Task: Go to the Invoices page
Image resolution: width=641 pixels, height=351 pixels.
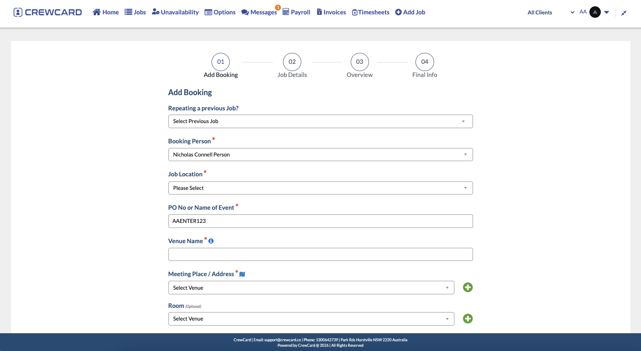Action: (x=331, y=12)
